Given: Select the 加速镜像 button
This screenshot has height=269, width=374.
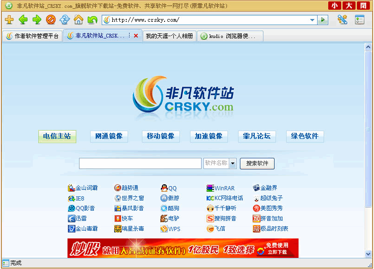Looking at the screenshot, I should pos(208,137).
